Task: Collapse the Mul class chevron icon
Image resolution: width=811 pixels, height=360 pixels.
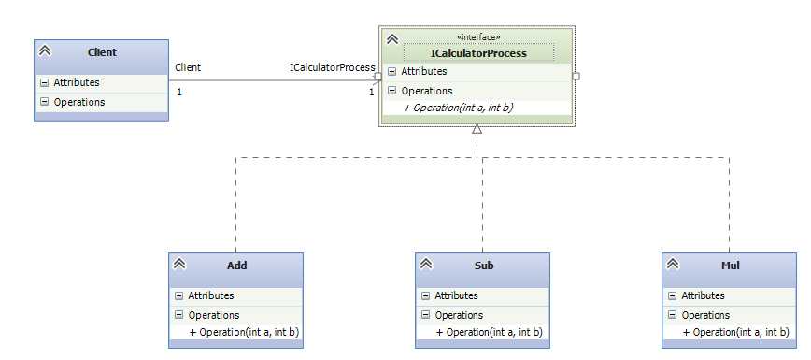Action: tap(673, 264)
